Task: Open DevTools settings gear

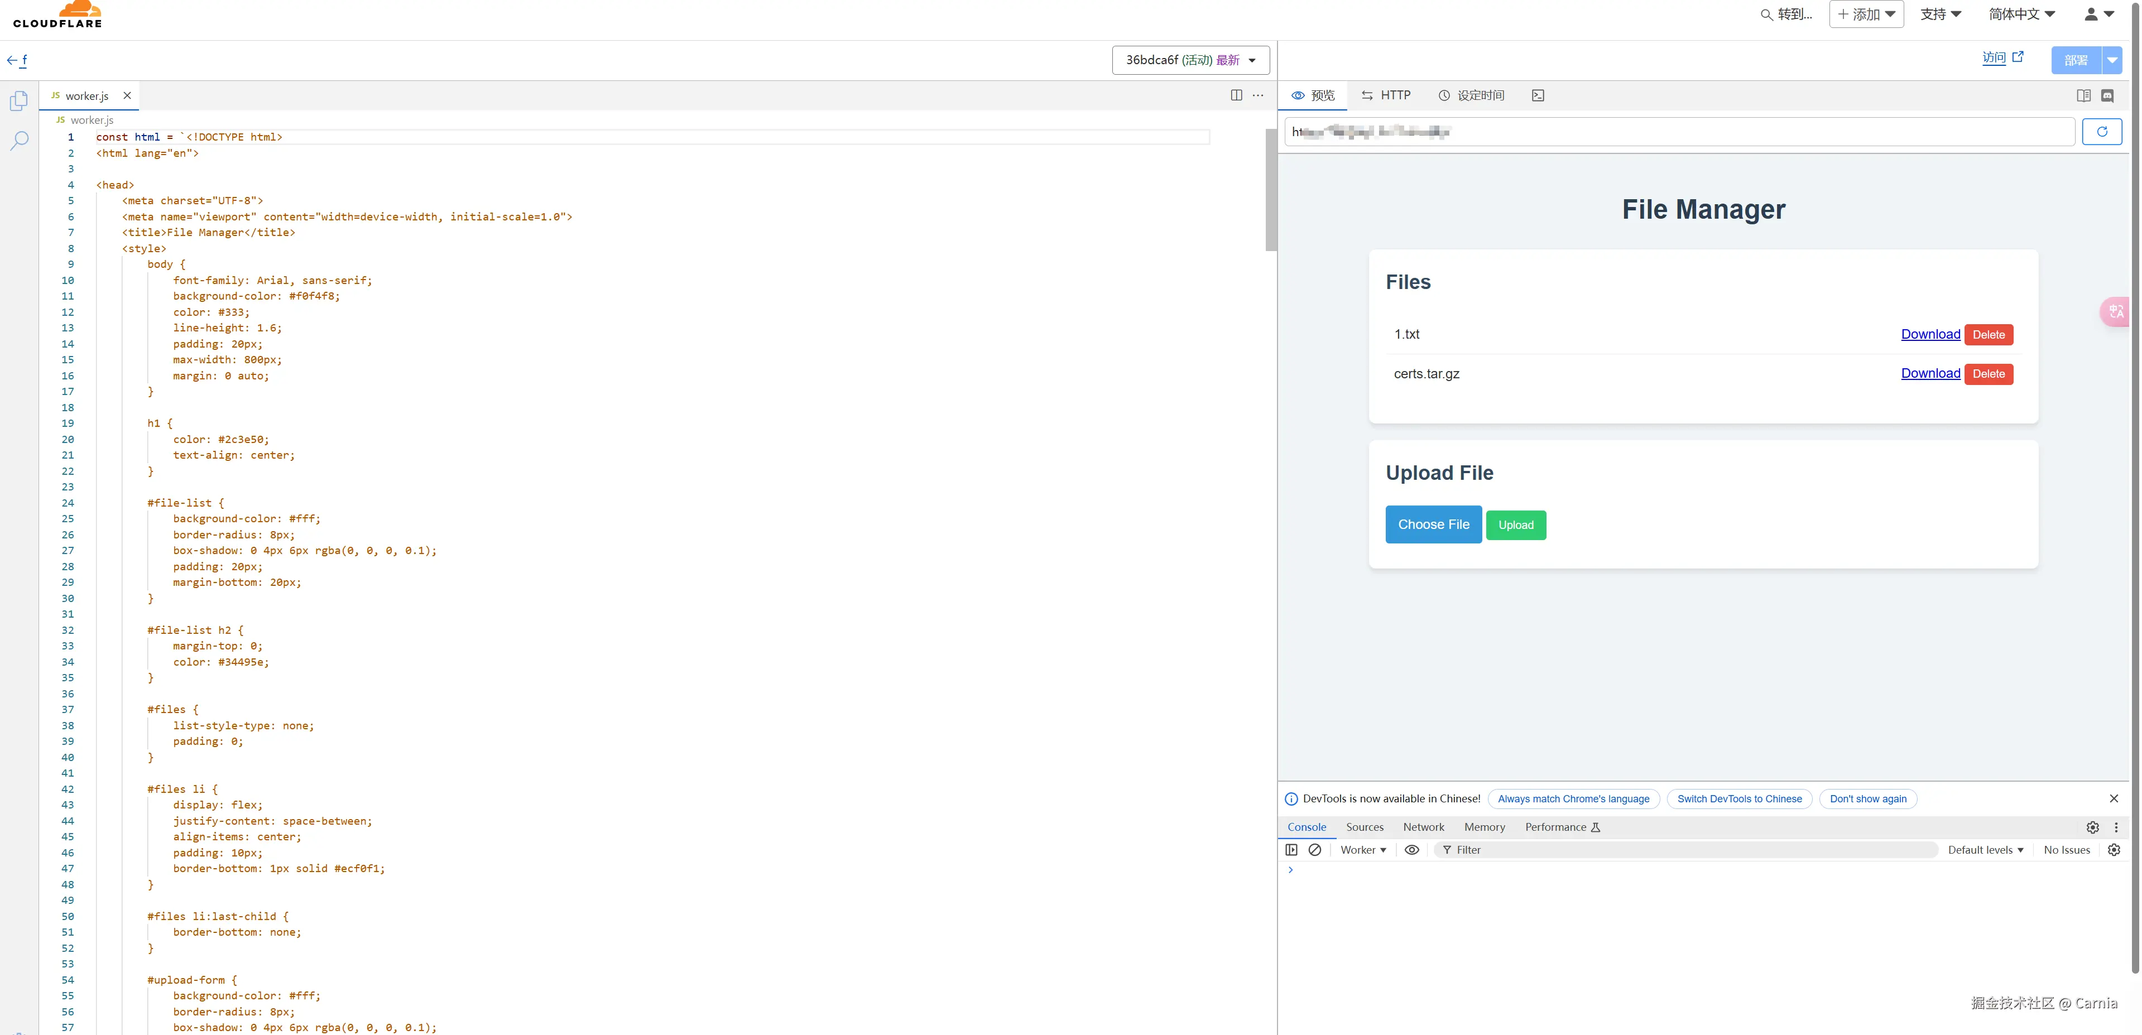Action: [x=2092, y=827]
